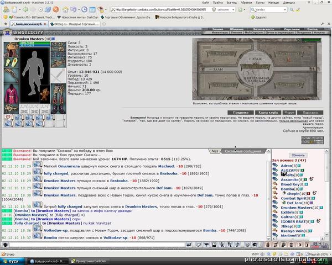This screenshot has width=332, height=265.
Task: Select the equipped belt item
Action: tap(12, 109)
